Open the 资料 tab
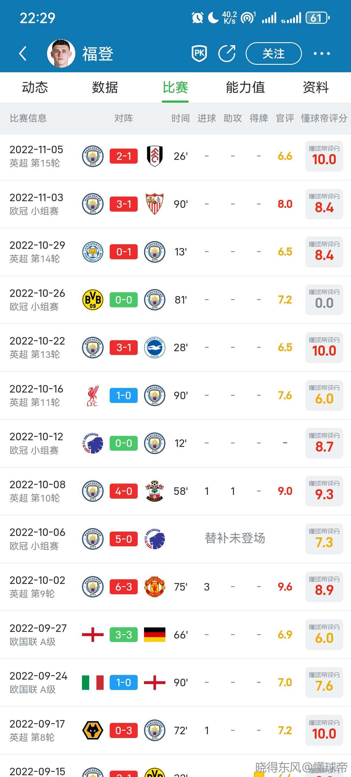The width and height of the screenshot is (351, 777). tap(315, 88)
